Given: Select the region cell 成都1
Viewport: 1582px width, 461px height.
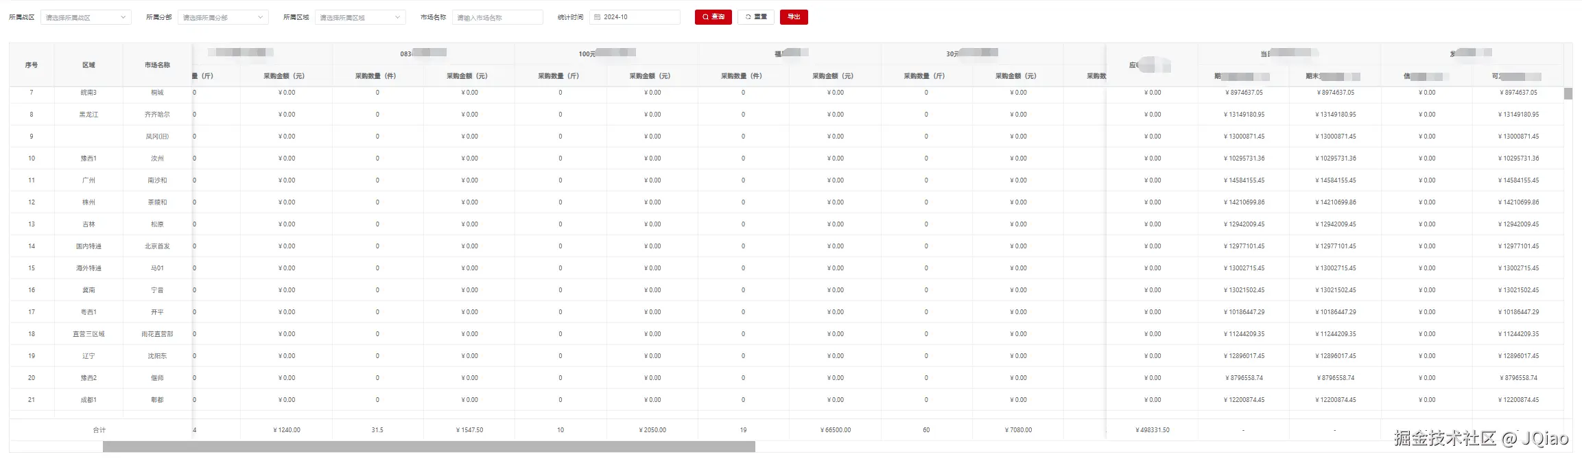Looking at the screenshot, I should click(88, 400).
